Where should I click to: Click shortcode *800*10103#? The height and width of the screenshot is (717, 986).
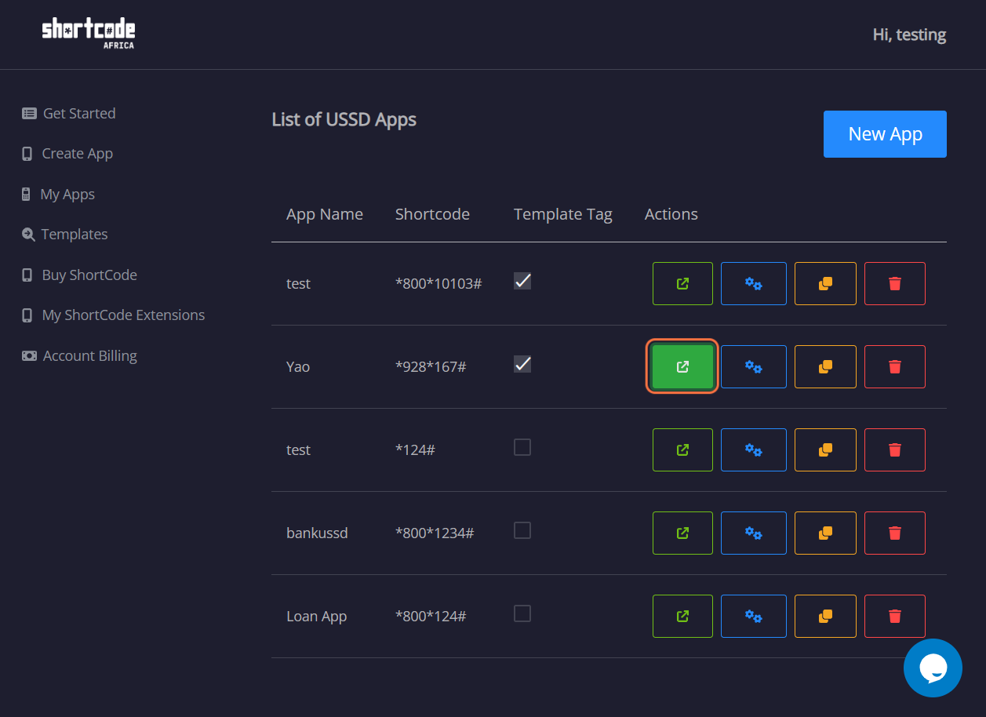(x=438, y=283)
